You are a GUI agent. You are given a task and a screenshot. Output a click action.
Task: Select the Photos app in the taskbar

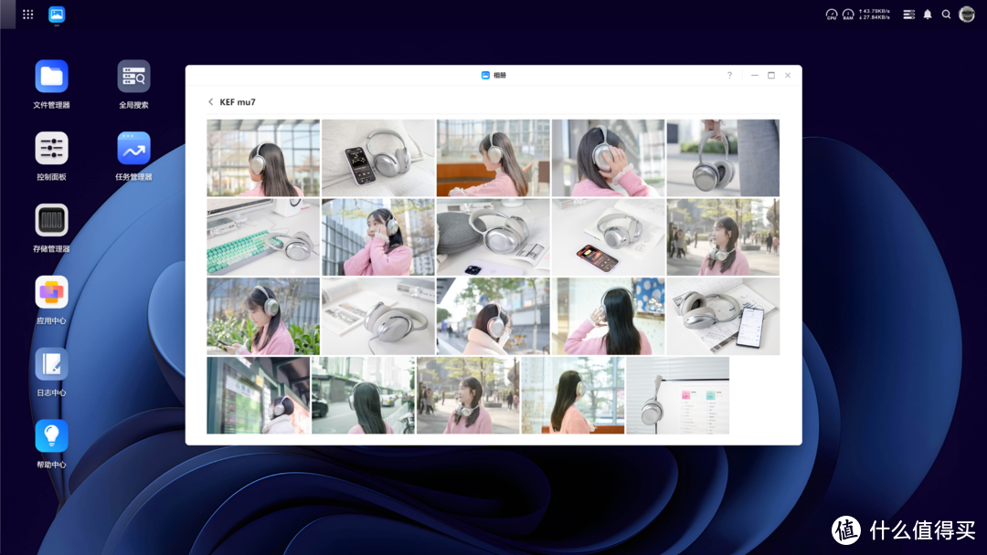point(57,15)
